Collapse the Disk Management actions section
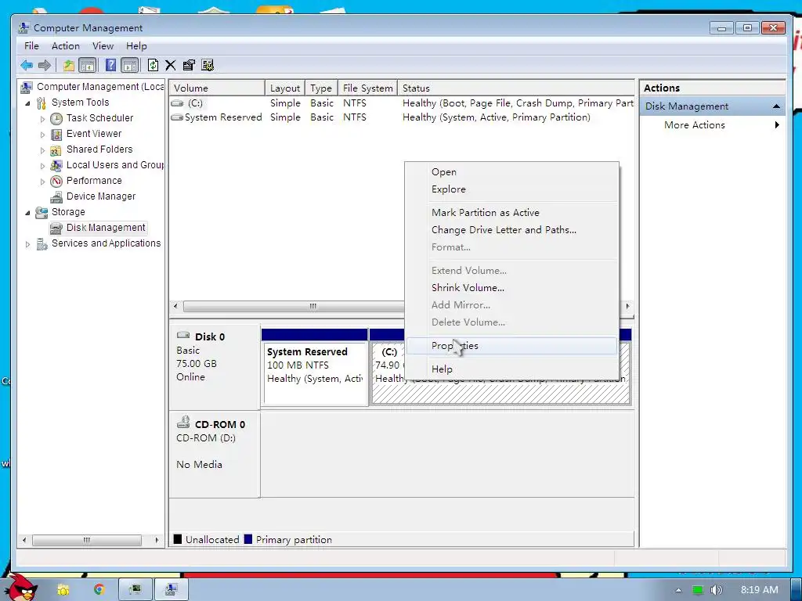 pos(776,106)
